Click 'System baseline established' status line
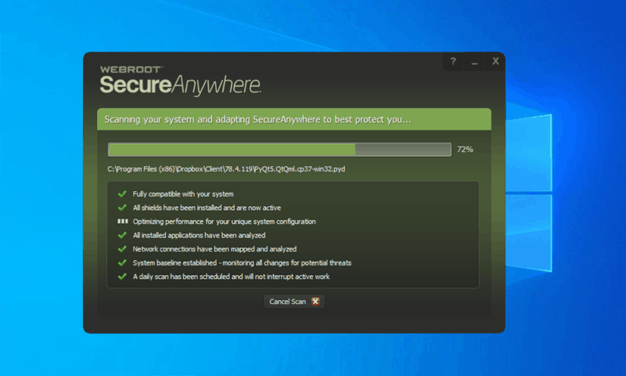This screenshot has width=626, height=376. 242,262
